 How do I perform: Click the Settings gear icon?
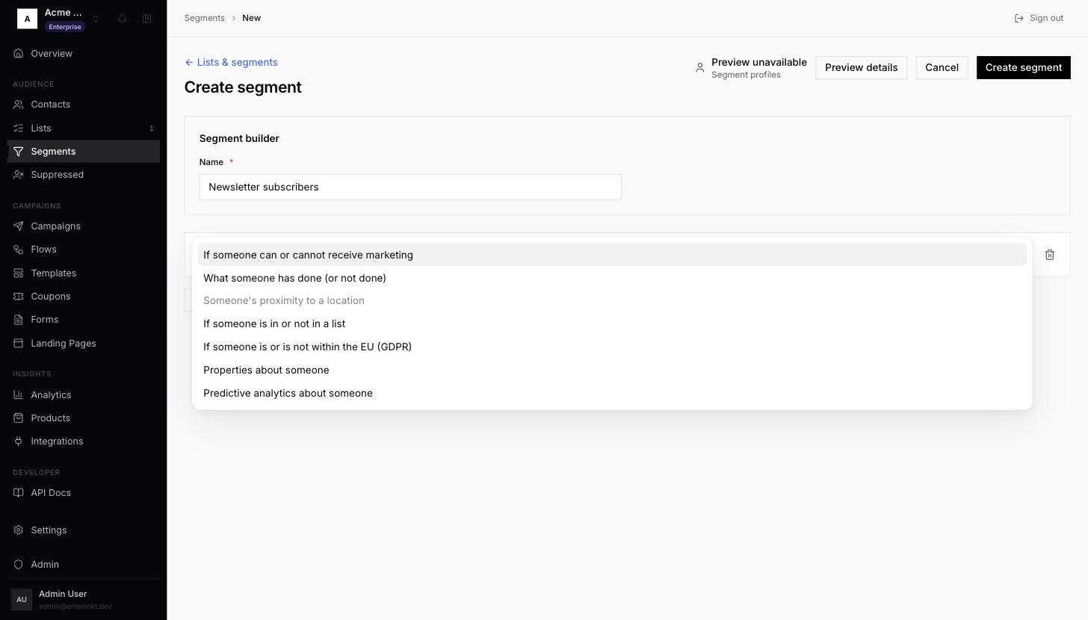point(19,530)
